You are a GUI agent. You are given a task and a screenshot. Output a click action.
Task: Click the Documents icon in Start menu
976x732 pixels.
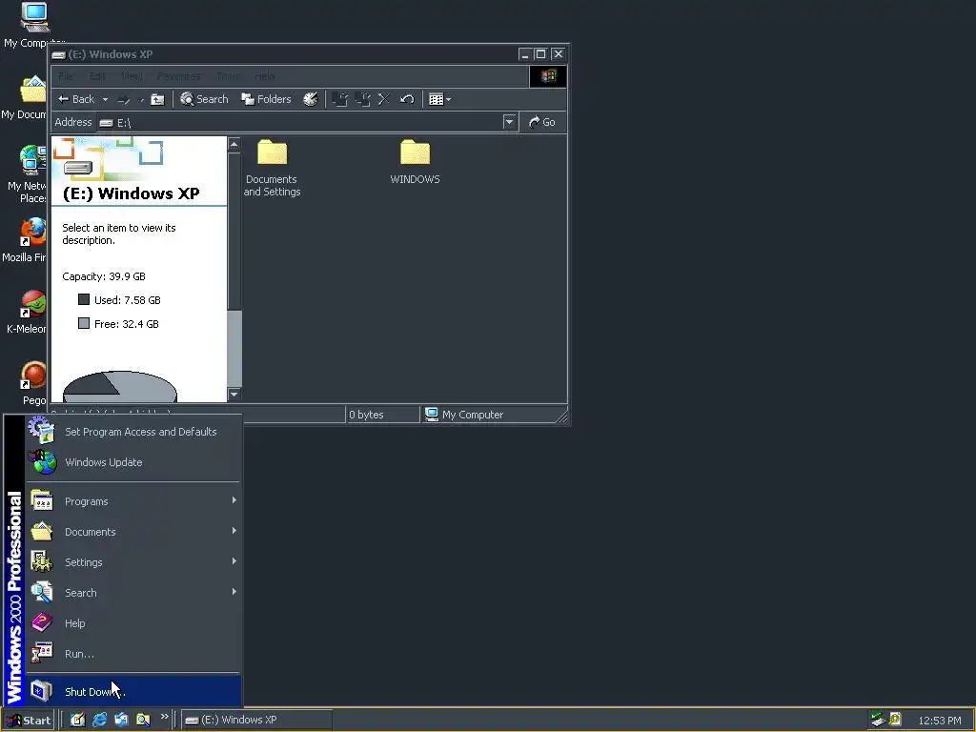point(42,531)
